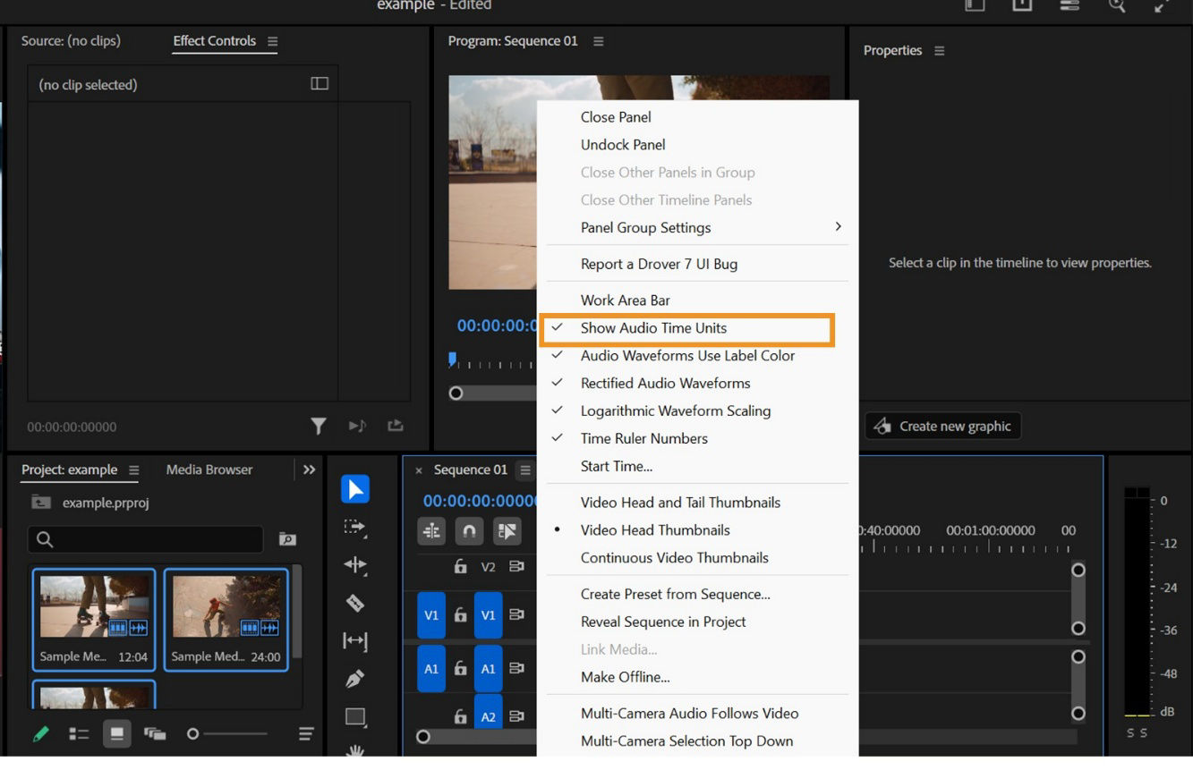Screen dimensions: 1193x770
Task: Switch Project panel to Freeform View
Action: [156, 733]
